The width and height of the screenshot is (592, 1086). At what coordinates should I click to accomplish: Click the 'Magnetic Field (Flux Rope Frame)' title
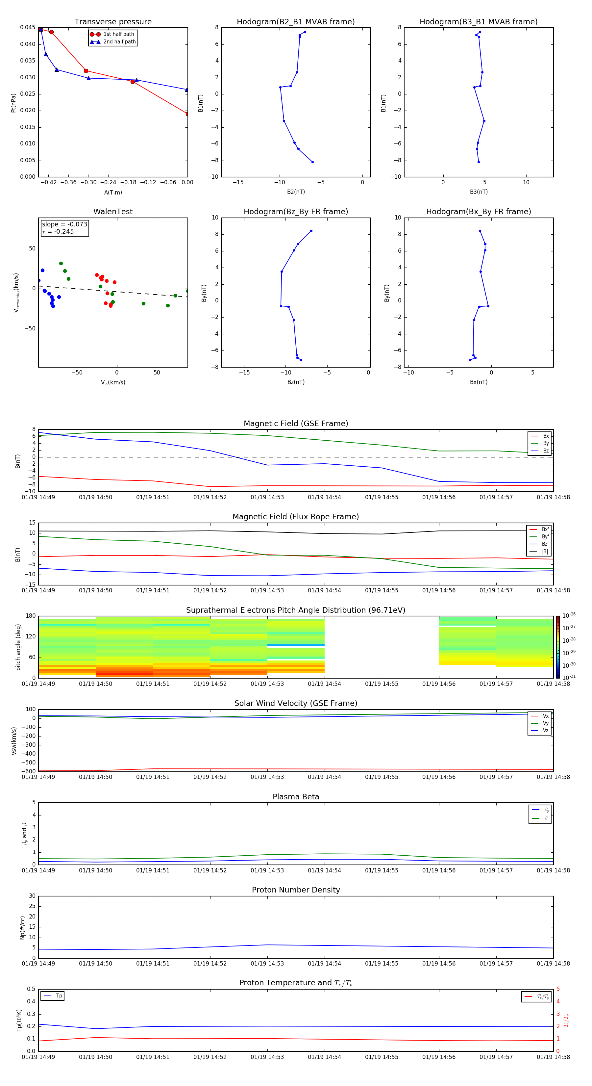pos(296,517)
